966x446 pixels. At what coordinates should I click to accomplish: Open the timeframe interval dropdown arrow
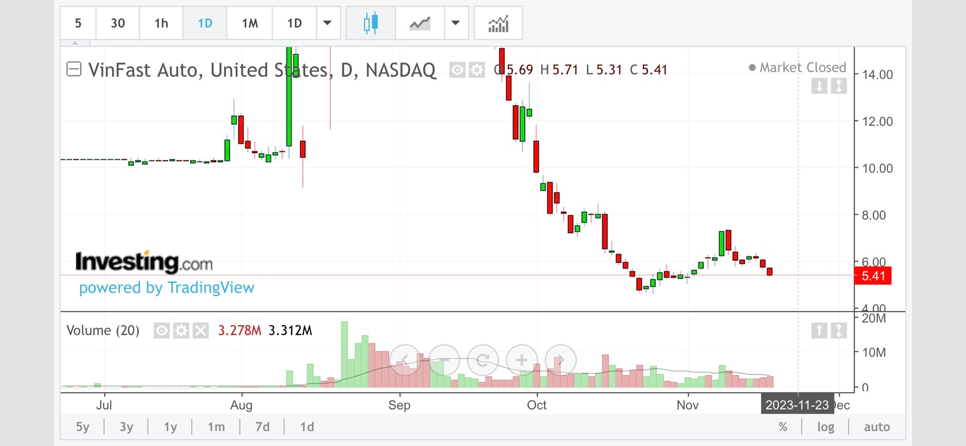click(x=327, y=23)
